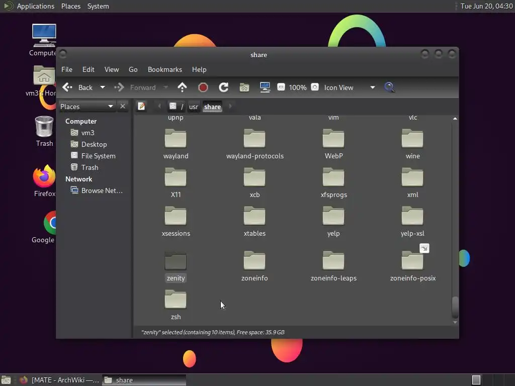Open the Icon View mode dropdown
Viewport: 515px width, 386px height.
[350, 87]
